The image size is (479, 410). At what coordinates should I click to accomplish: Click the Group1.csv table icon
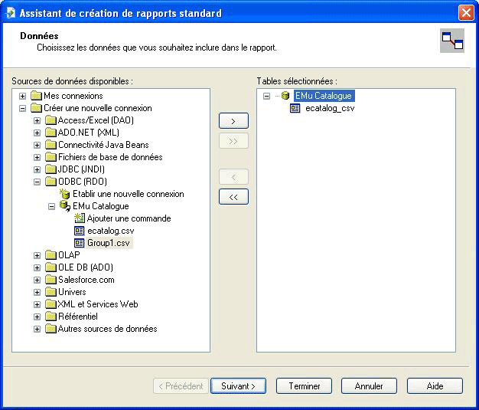coord(80,243)
